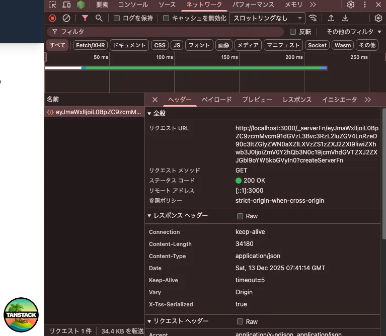The height and width of the screenshot is (336, 386).
Task: Toggle the filter funnel icon
Action: click(x=85, y=18)
